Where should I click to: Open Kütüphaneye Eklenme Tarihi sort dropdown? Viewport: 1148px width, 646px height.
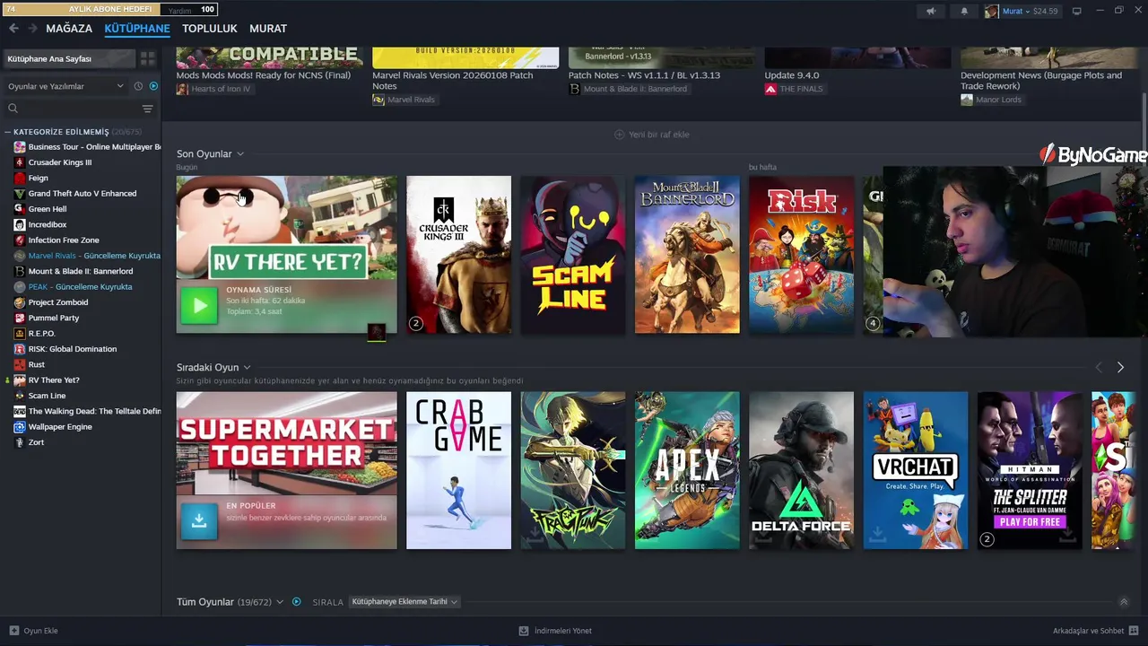(404, 602)
